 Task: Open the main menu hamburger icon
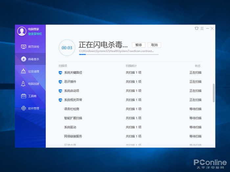(x=202, y=29)
